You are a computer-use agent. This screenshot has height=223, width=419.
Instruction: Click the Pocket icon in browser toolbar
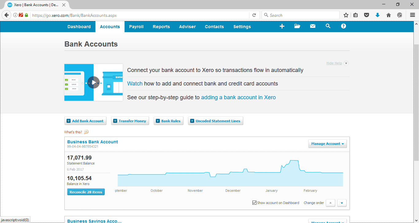[367, 15]
